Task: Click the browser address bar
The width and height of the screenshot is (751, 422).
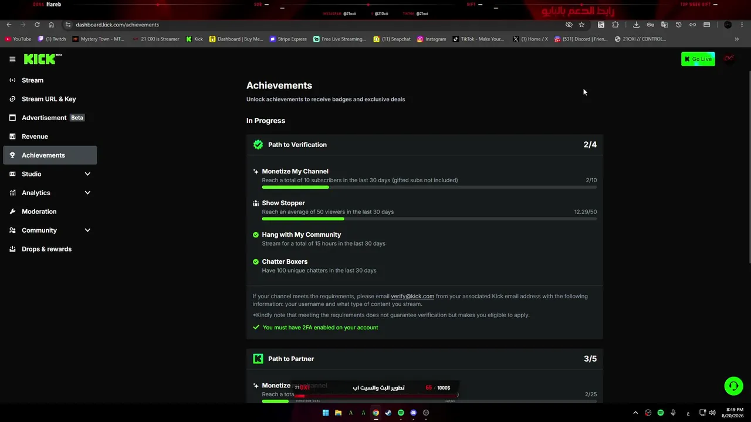Action: click(x=317, y=25)
